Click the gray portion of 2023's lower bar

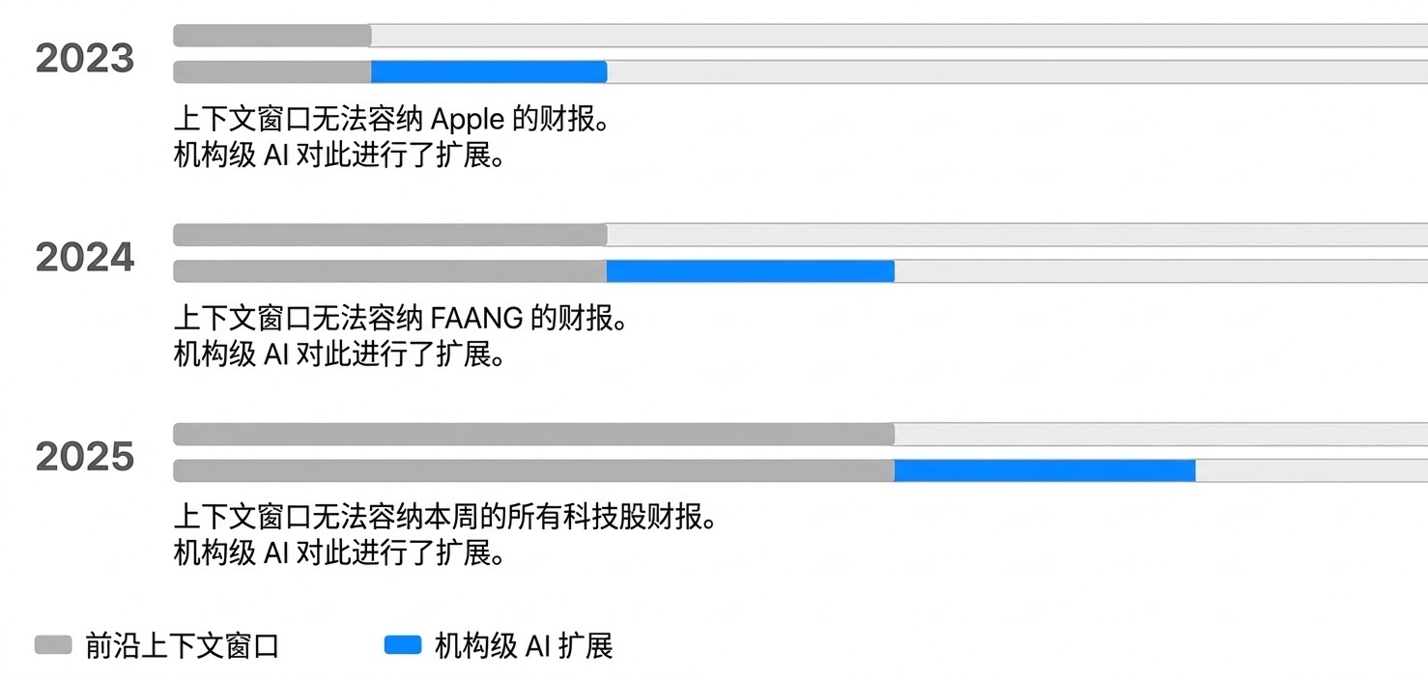(272, 72)
